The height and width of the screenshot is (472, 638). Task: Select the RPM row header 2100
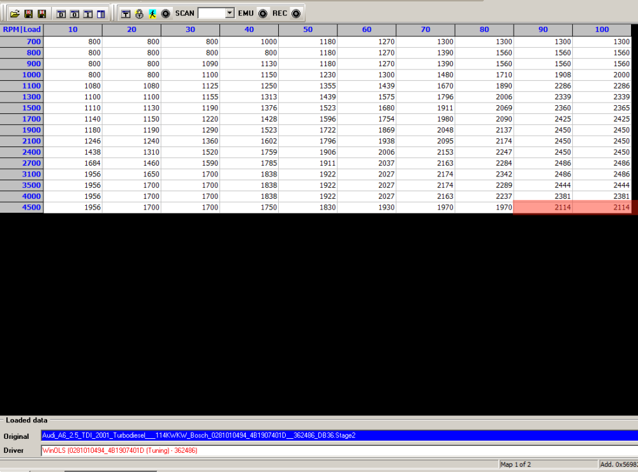click(22, 141)
